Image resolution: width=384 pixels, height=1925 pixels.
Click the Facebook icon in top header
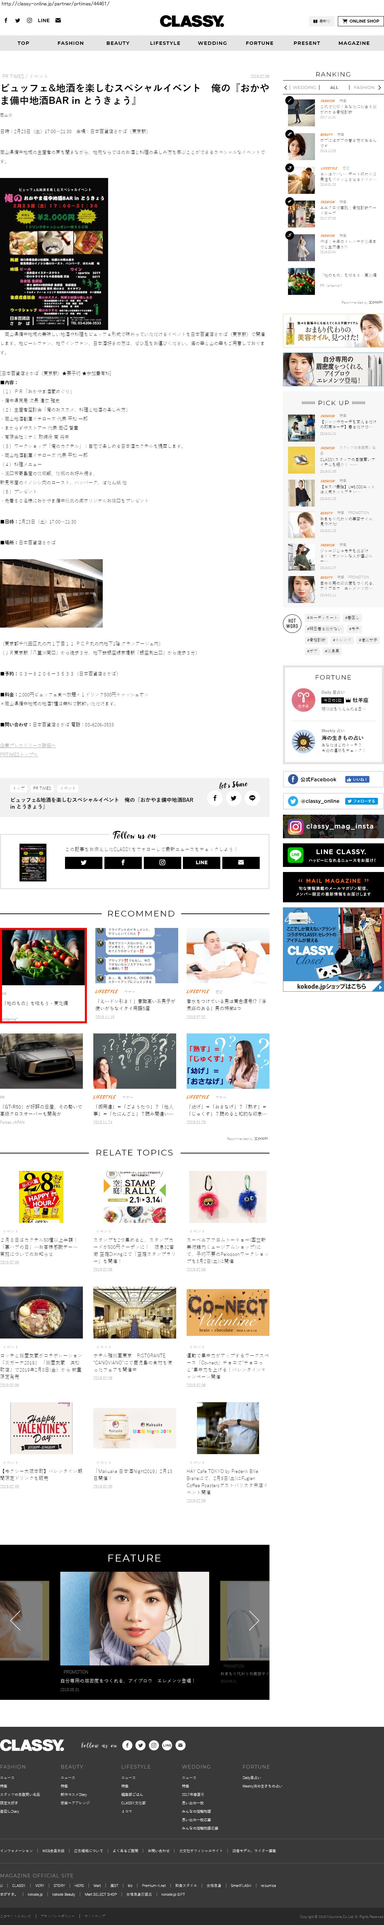point(6,21)
